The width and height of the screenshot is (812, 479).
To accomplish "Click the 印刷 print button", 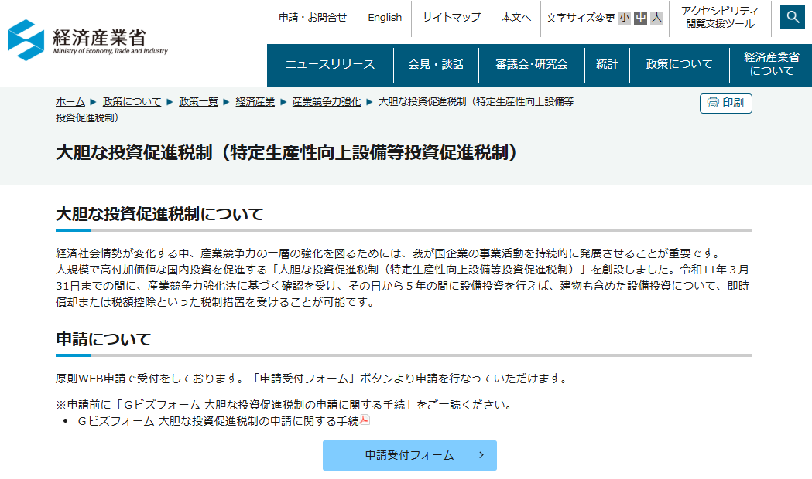I will [725, 103].
